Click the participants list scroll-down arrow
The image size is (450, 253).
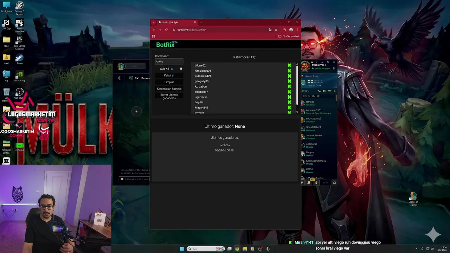point(297,112)
